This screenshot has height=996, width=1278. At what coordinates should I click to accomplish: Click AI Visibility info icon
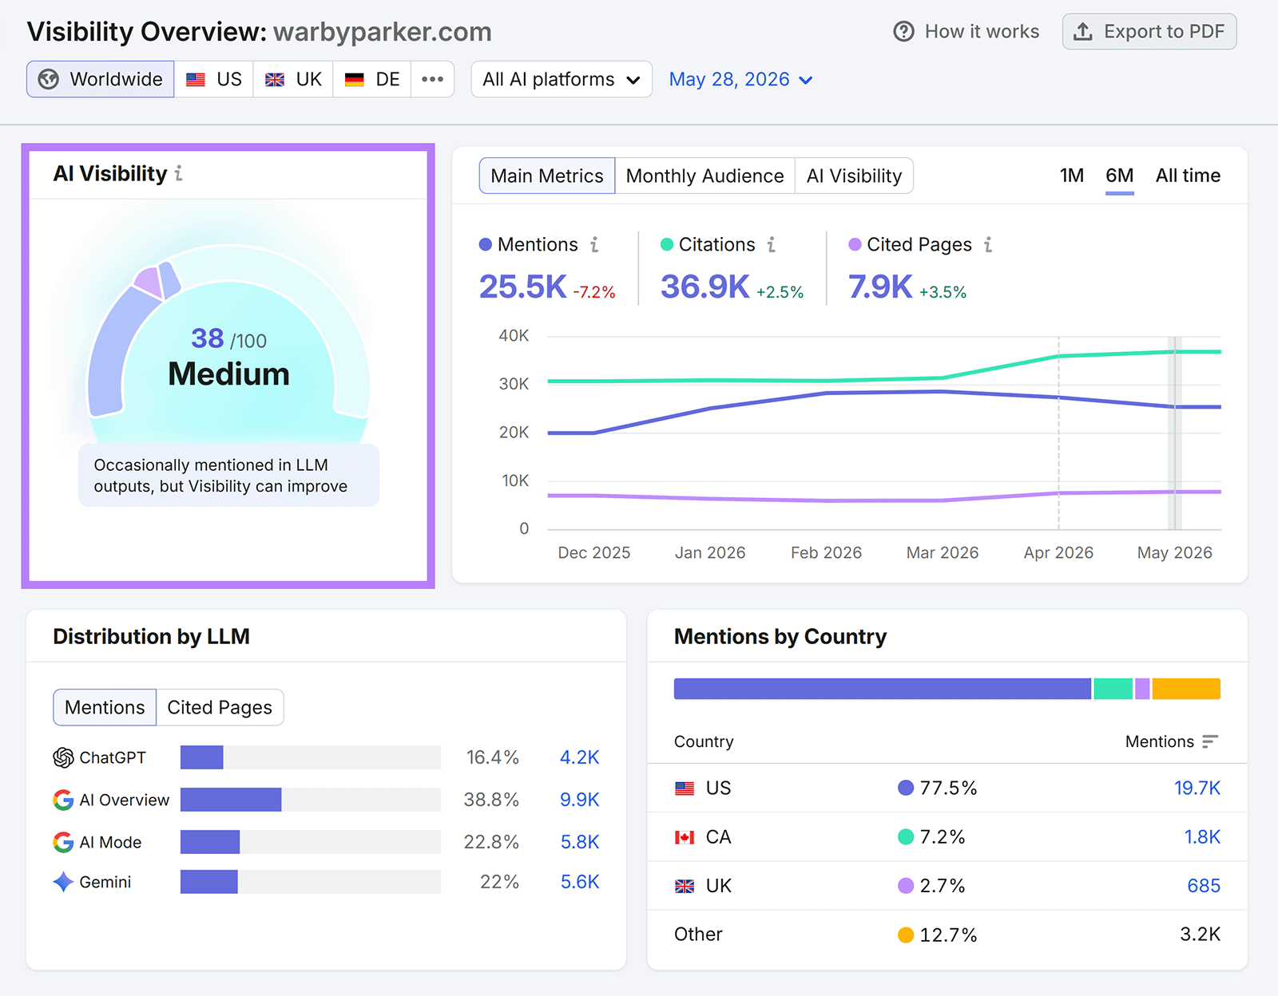pos(179,173)
